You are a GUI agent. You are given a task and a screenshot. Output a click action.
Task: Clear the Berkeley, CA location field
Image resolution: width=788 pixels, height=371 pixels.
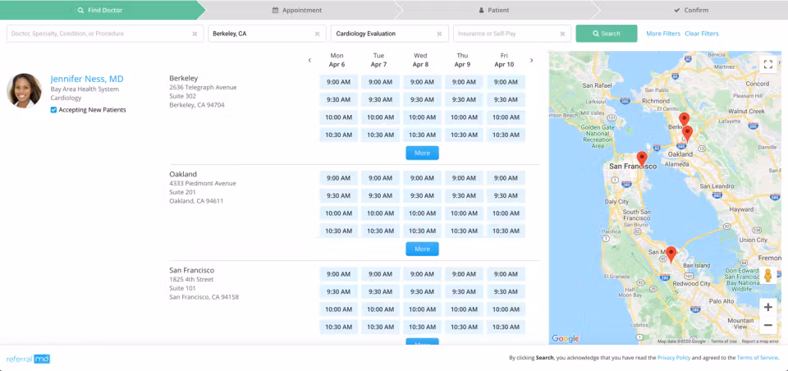click(317, 34)
